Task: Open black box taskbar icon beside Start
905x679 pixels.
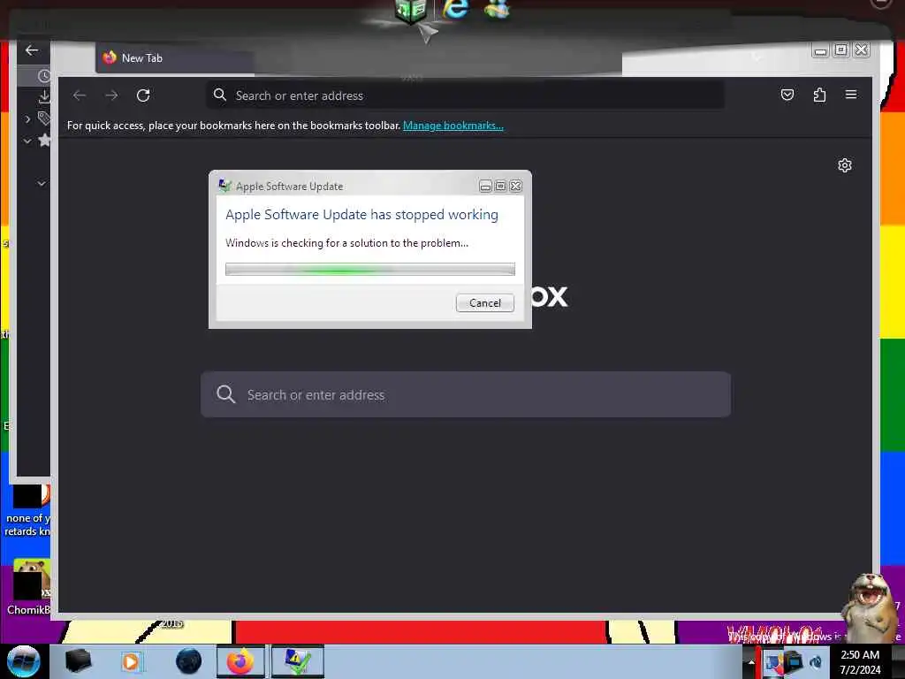Action: tap(78, 661)
